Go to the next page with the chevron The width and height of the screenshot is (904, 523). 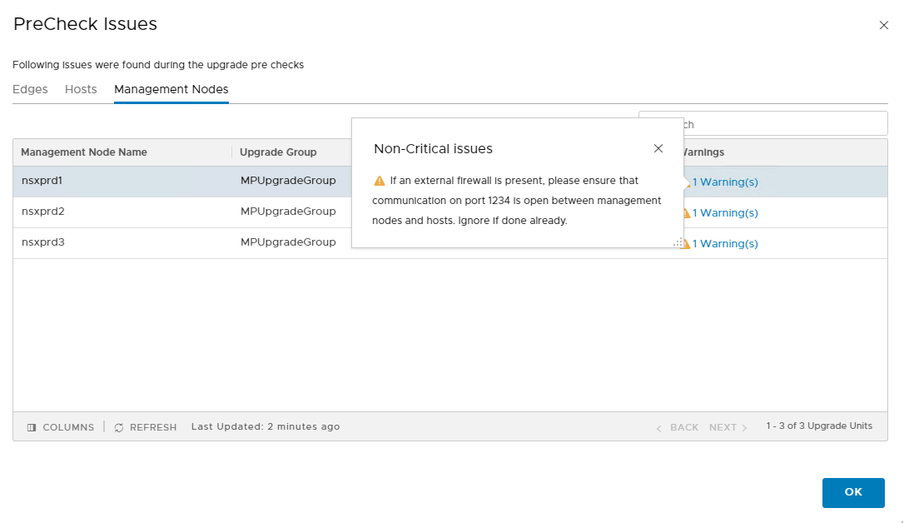(x=744, y=427)
